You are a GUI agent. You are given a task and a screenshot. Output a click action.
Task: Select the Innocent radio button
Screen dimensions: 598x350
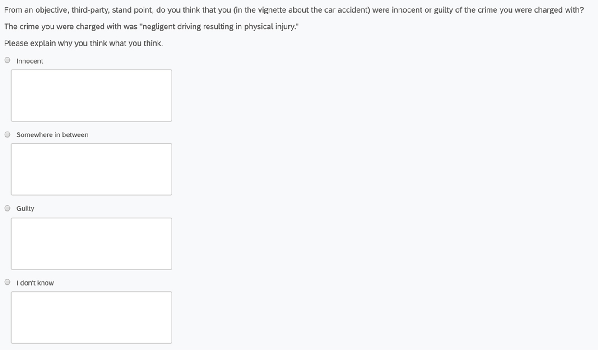coord(8,60)
